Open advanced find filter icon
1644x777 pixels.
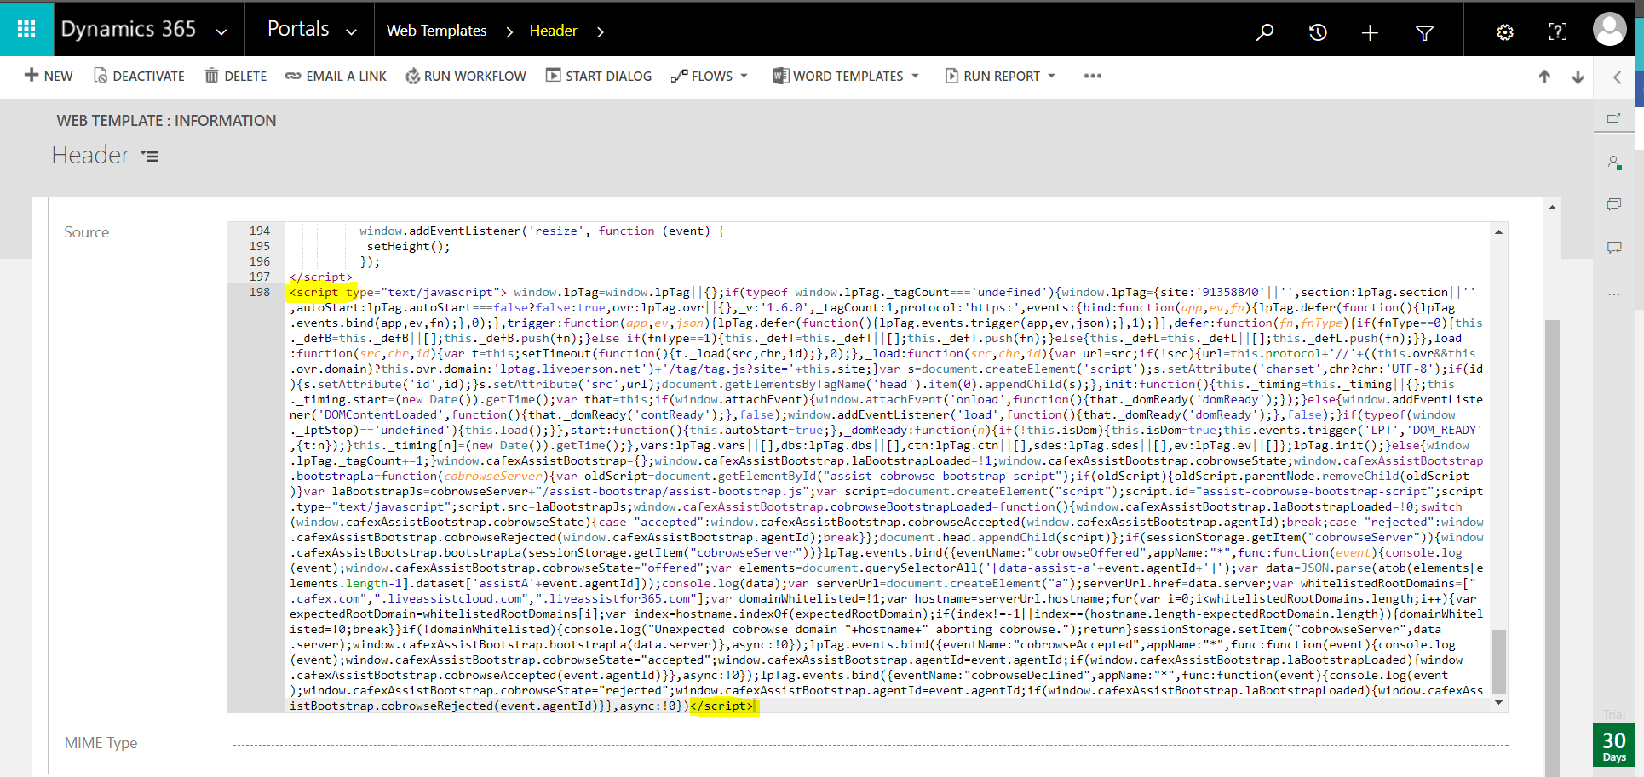(1424, 32)
